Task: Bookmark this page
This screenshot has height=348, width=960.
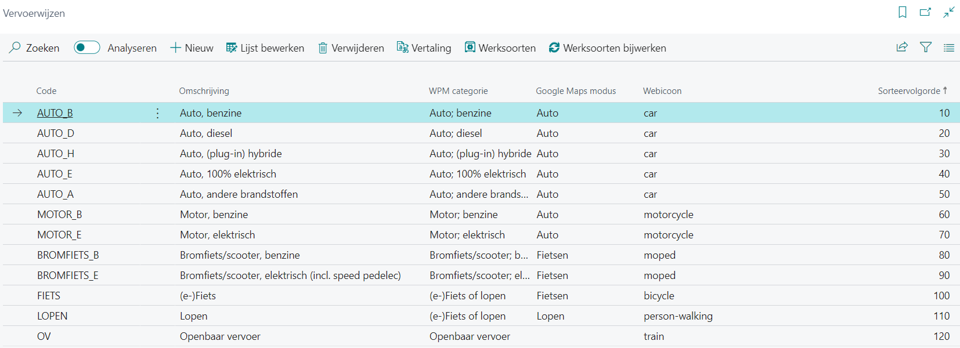Action: [x=903, y=12]
